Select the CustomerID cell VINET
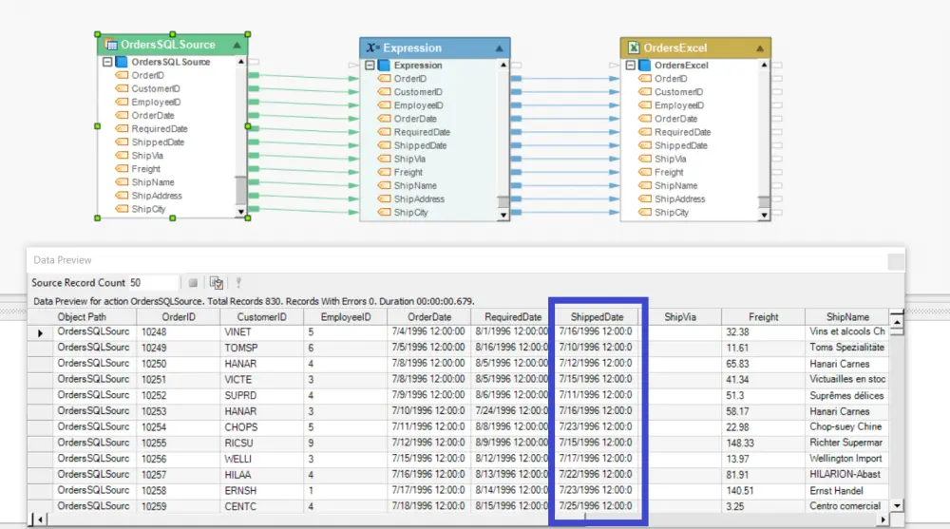 (x=262, y=332)
